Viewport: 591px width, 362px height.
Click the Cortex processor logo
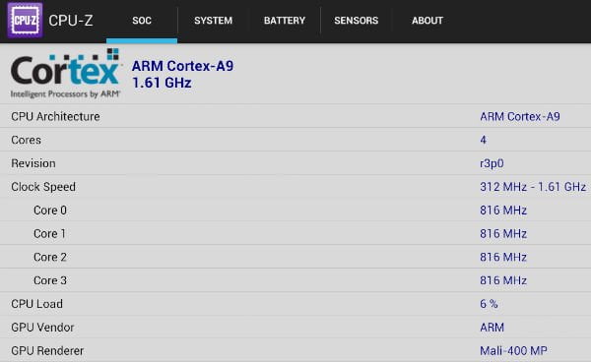(65, 74)
